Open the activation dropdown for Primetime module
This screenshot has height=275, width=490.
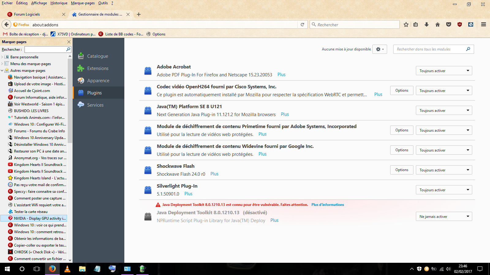(x=444, y=130)
